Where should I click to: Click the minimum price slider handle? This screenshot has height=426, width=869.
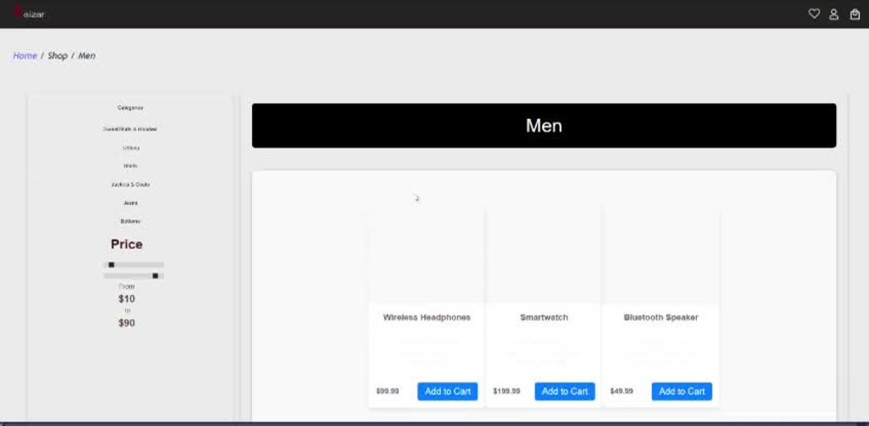(x=111, y=265)
